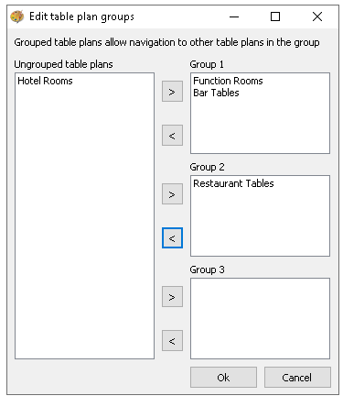Click empty area below Bar Tables entry
This screenshot has width=343, height=396.
coord(260,126)
